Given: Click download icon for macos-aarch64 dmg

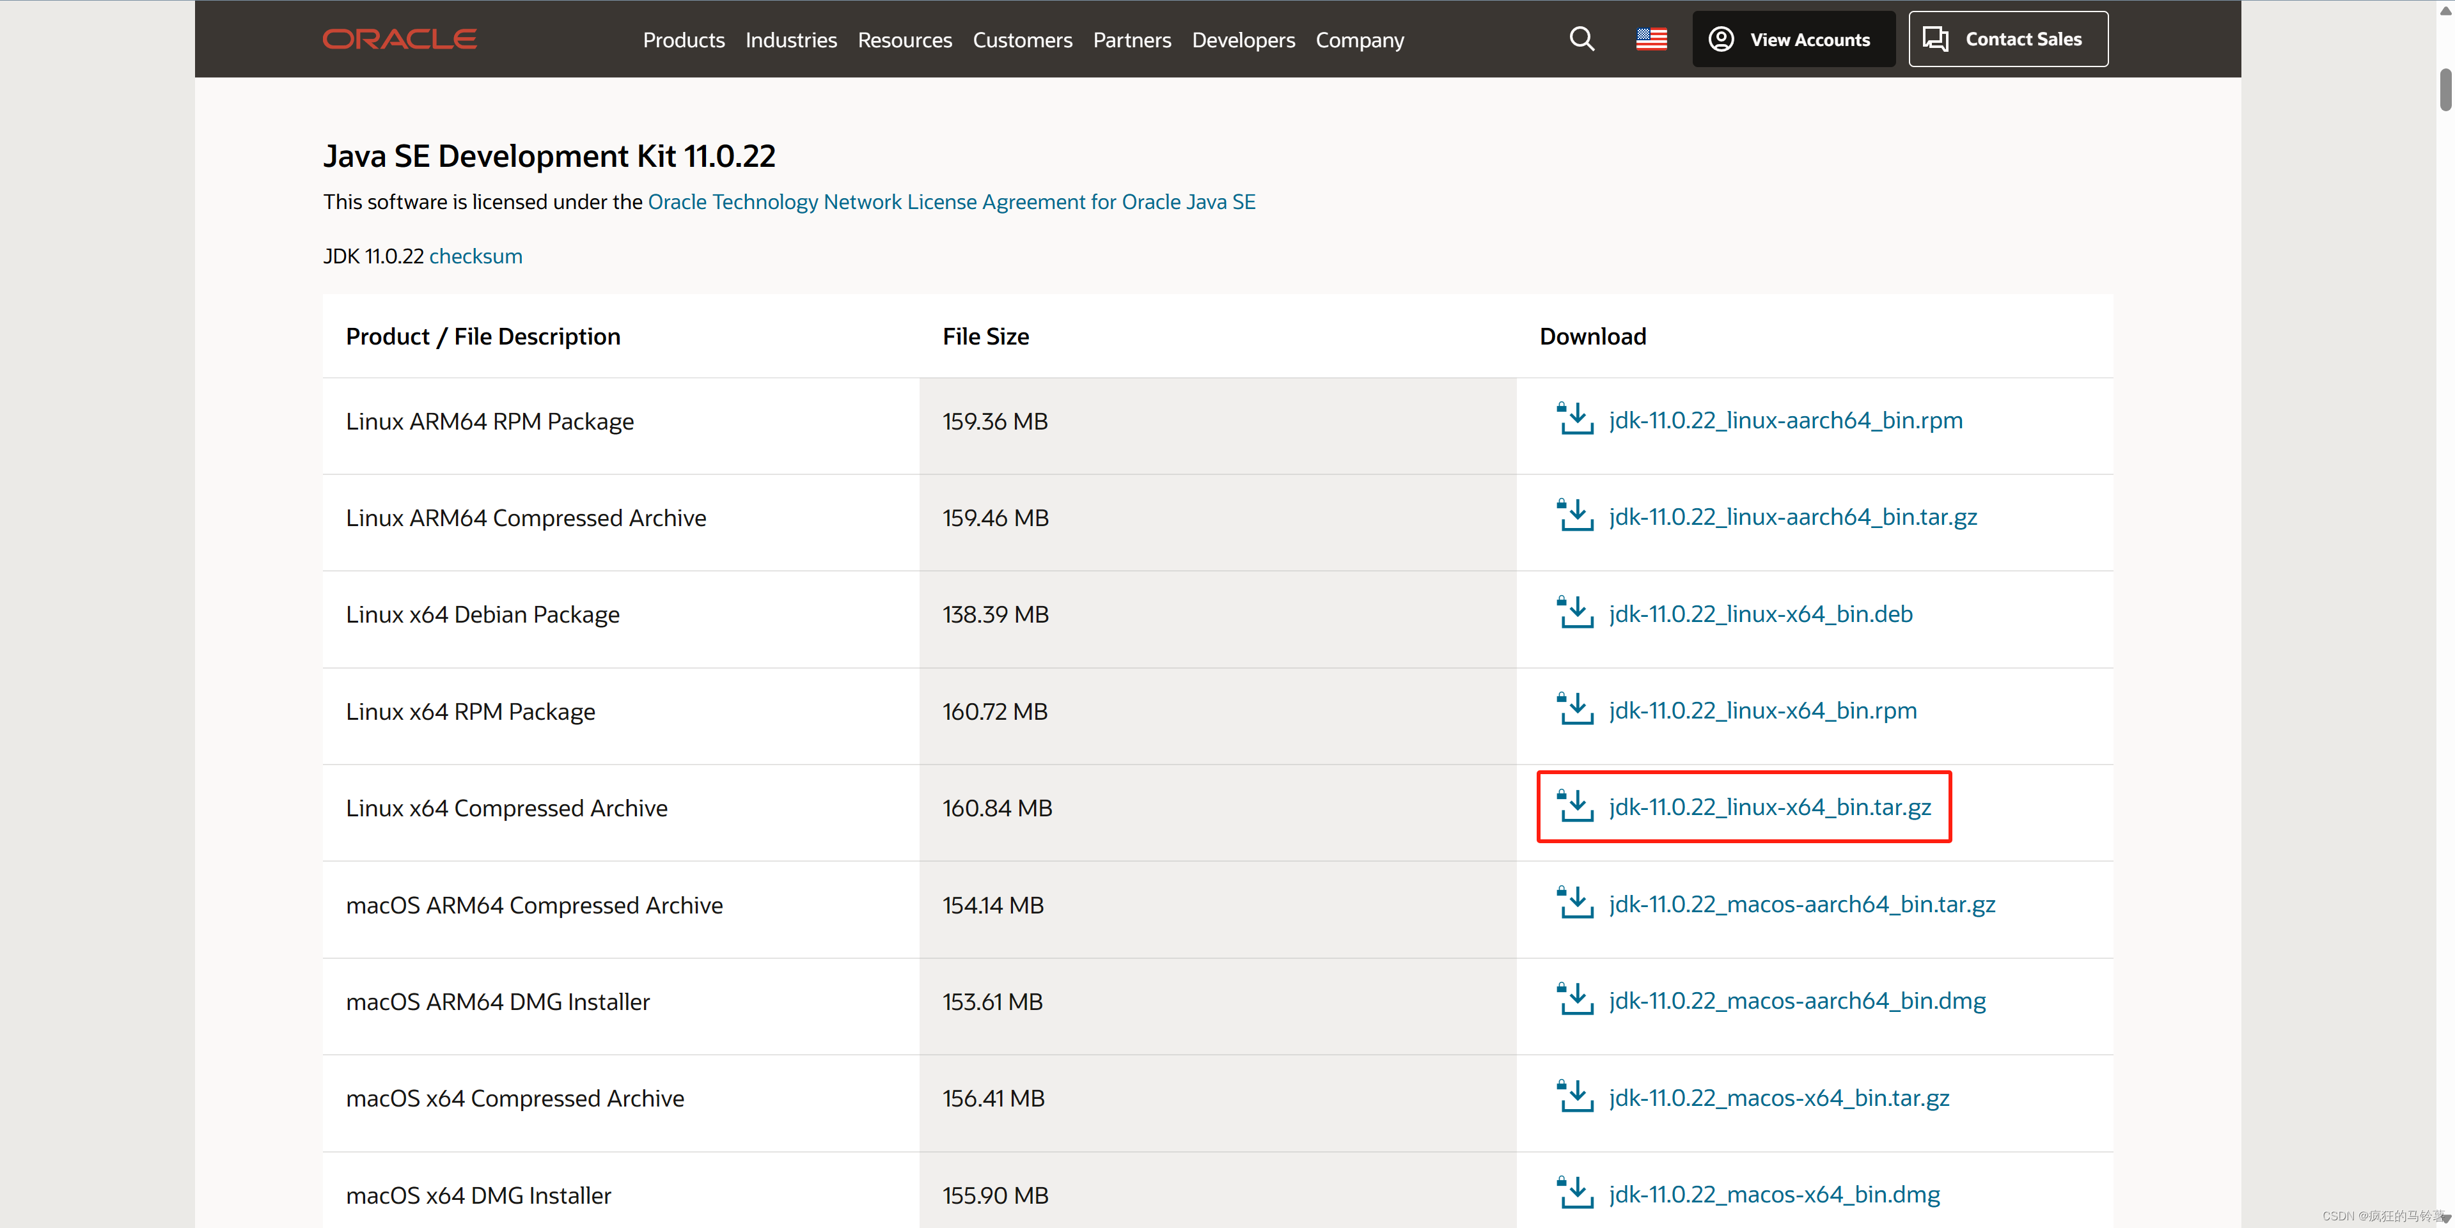Looking at the screenshot, I should pyautogui.click(x=1575, y=999).
